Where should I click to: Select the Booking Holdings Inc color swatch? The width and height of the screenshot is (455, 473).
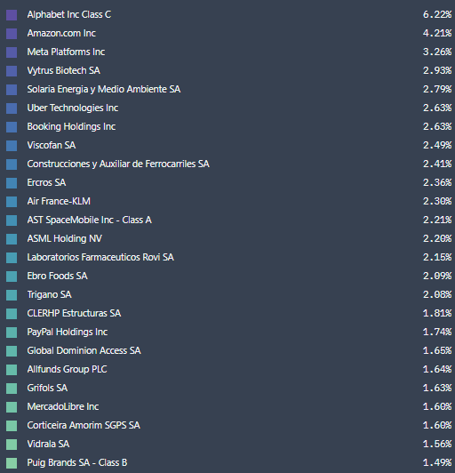pos(12,127)
